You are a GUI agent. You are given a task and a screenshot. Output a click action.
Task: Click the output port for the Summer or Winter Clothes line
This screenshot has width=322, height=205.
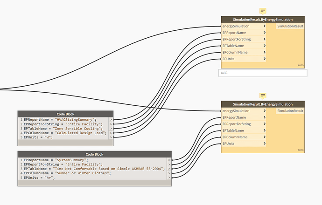pos(169,173)
